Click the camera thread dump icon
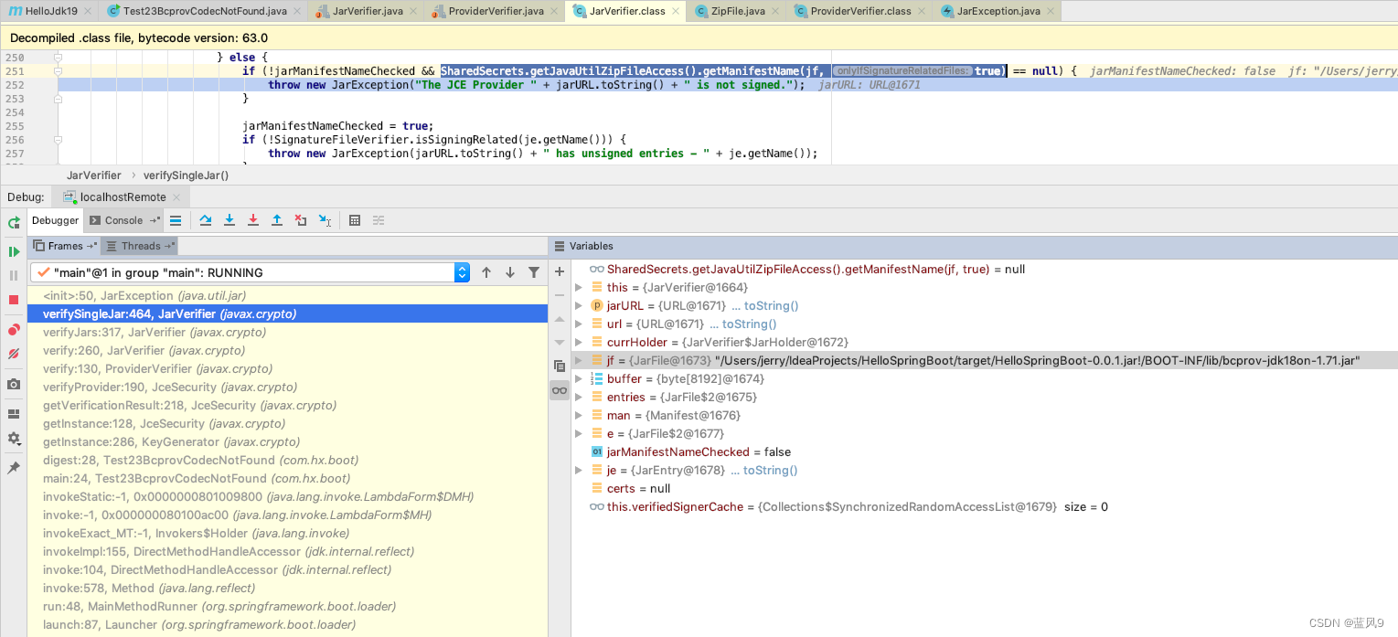Screen dimensions: 1398x637 14,385
